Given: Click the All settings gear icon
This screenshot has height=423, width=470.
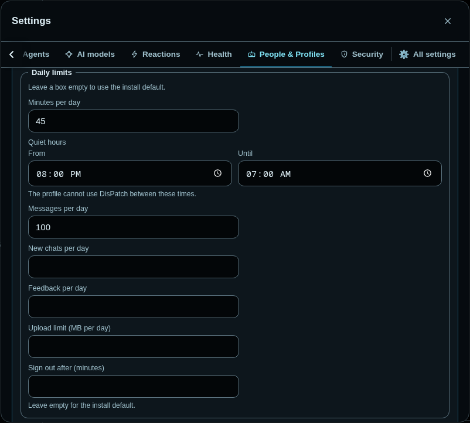Looking at the screenshot, I should point(404,54).
